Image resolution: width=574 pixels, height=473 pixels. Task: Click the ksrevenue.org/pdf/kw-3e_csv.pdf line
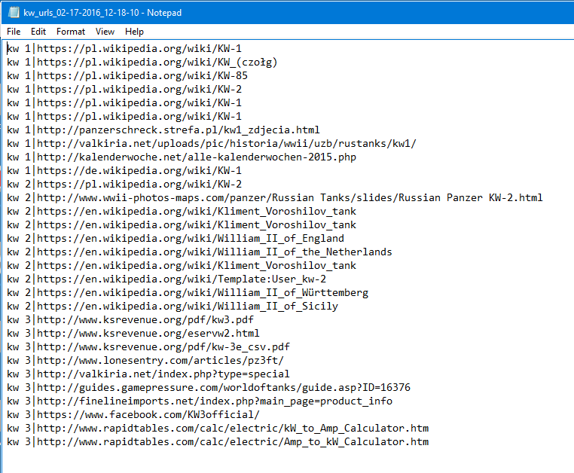(148, 346)
